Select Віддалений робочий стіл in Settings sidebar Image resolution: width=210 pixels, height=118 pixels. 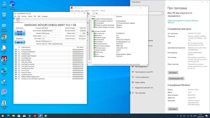click(x=144, y=88)
